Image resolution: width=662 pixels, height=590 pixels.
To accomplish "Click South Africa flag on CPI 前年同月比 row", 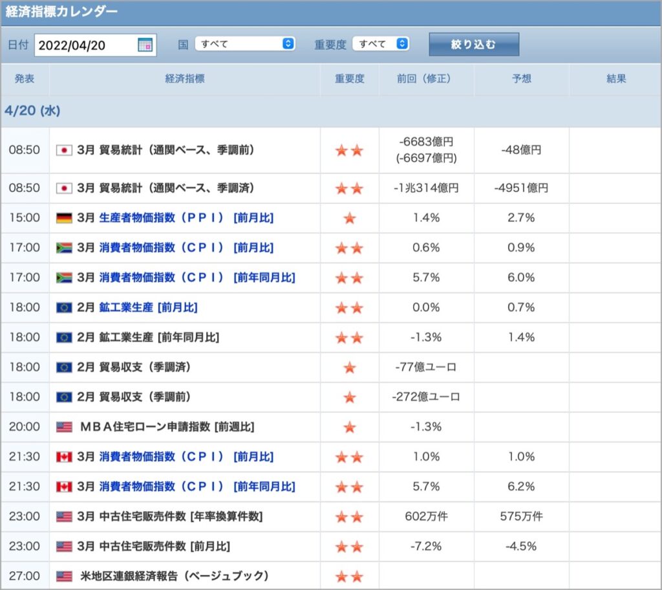I will (64, 278).
